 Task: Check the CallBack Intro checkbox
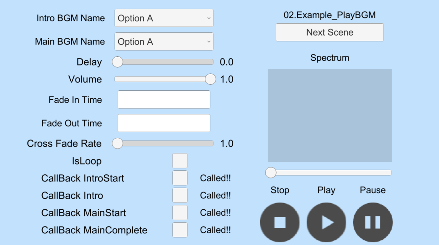coord(180,195)
